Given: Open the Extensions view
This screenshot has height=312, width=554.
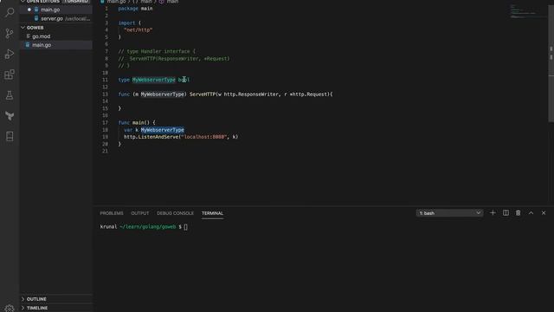Looking at the screenshot, I should coord(10,75).
